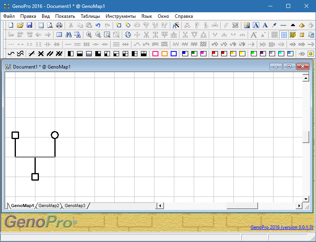Screen dimensions: 316x242
Task: Zoom out with the minus magnifier
Action: click(98, 35)
